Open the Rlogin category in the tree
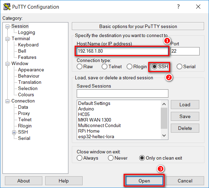 tap(25, 126)
